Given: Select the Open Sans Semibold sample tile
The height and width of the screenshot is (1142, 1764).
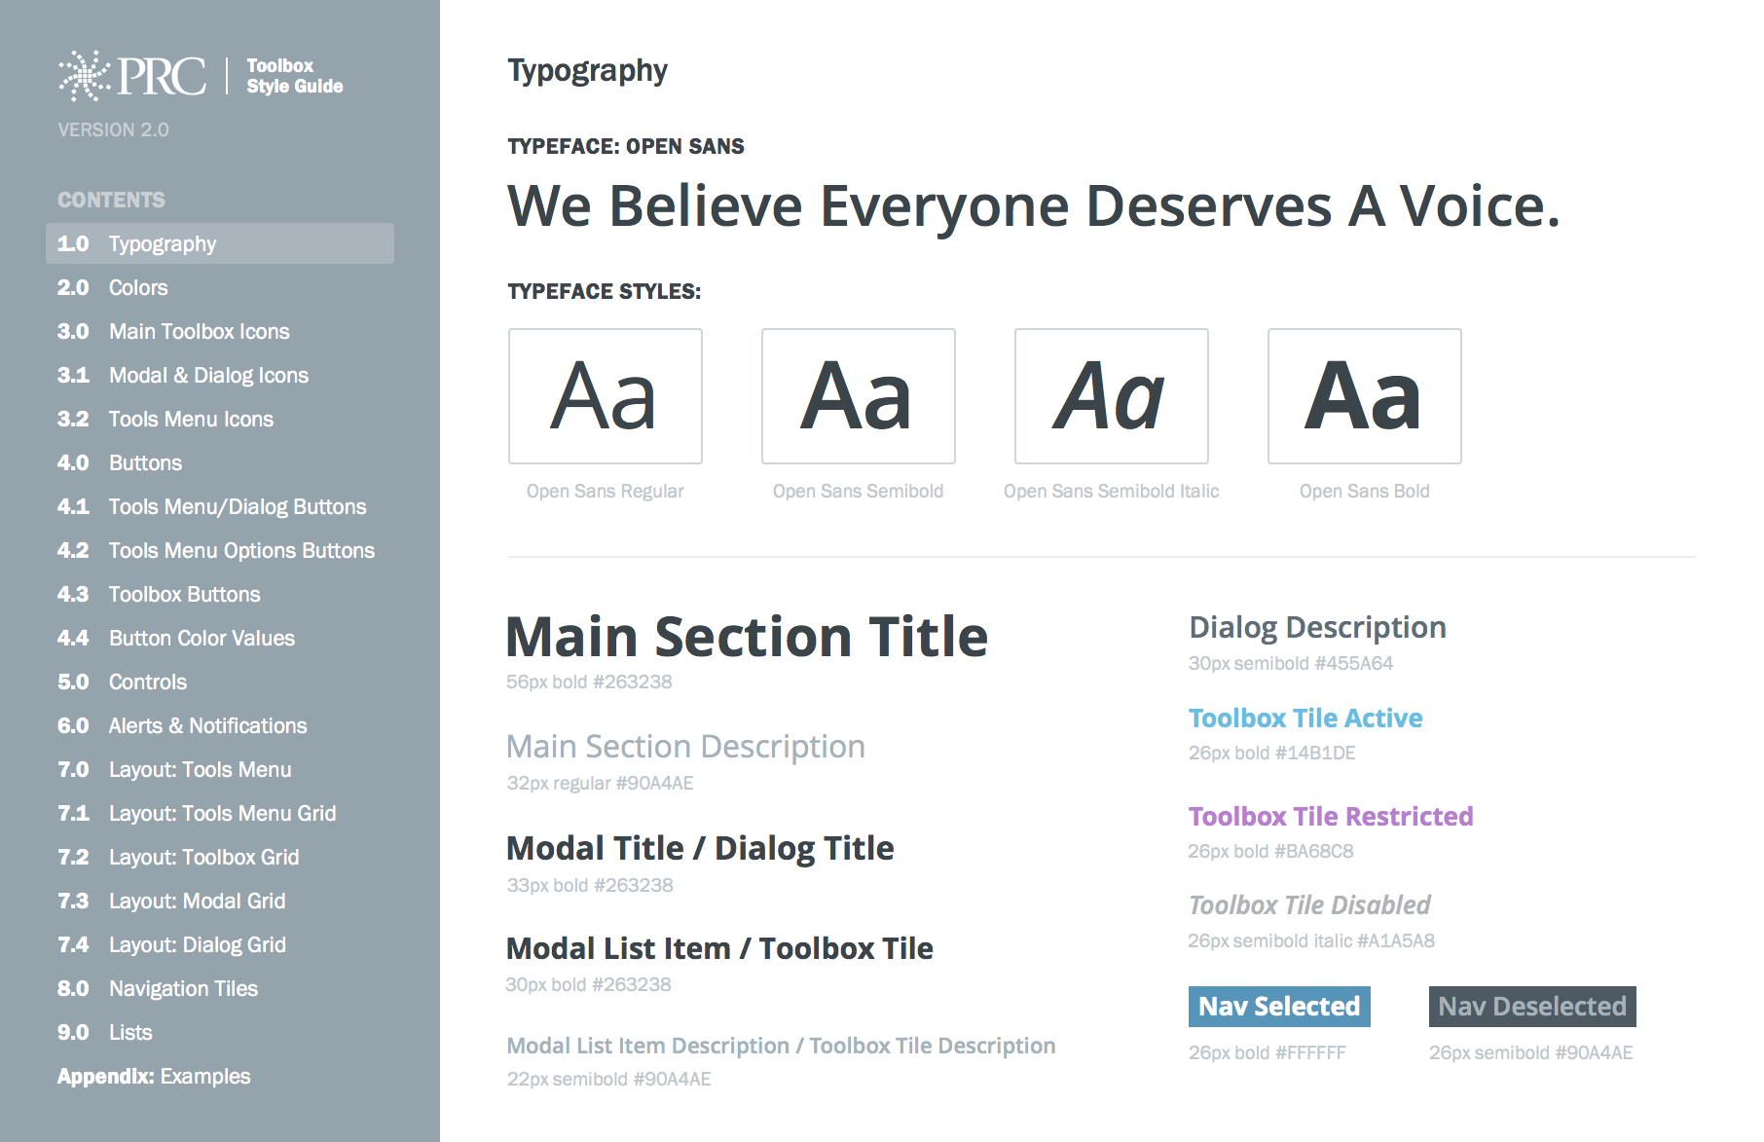Looking at the screenshot, I should tap(858, 396).
